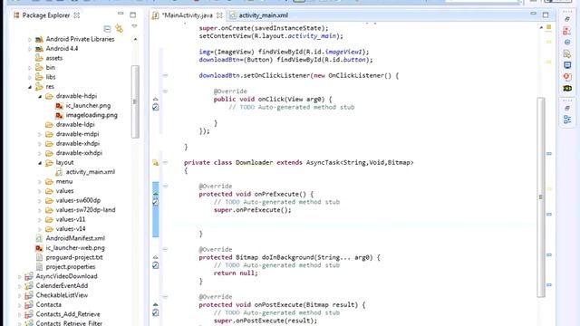Open the Package Explorer view menu arrow

pyautogui.click(x=134, y=26)
